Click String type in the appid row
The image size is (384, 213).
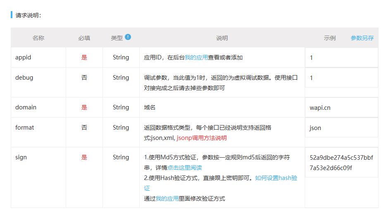[x=121, y=57]
